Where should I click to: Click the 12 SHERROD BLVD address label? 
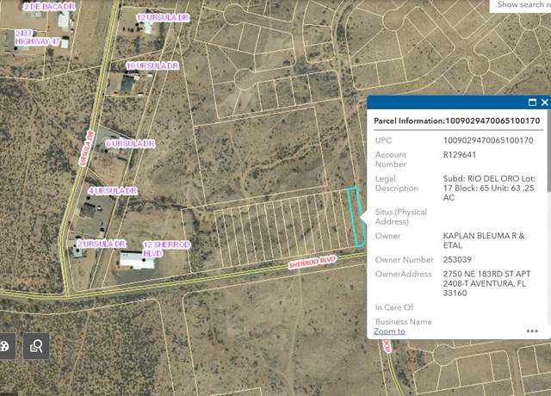coord(166,249)
